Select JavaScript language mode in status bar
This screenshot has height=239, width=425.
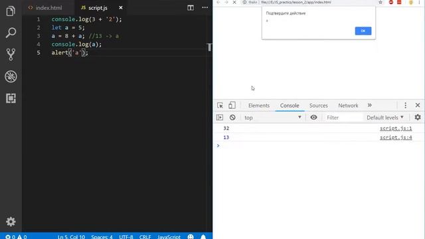click(169, 236)
